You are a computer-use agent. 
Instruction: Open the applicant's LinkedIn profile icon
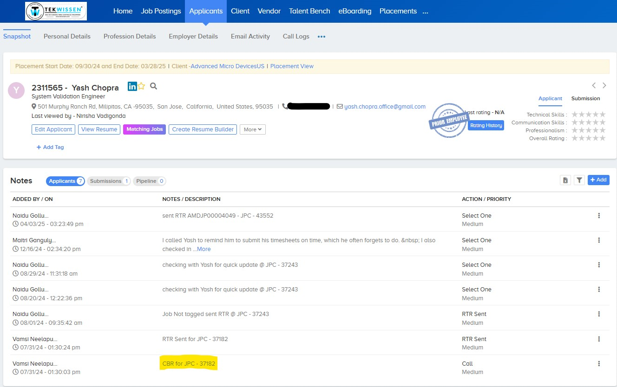point(132,86)
